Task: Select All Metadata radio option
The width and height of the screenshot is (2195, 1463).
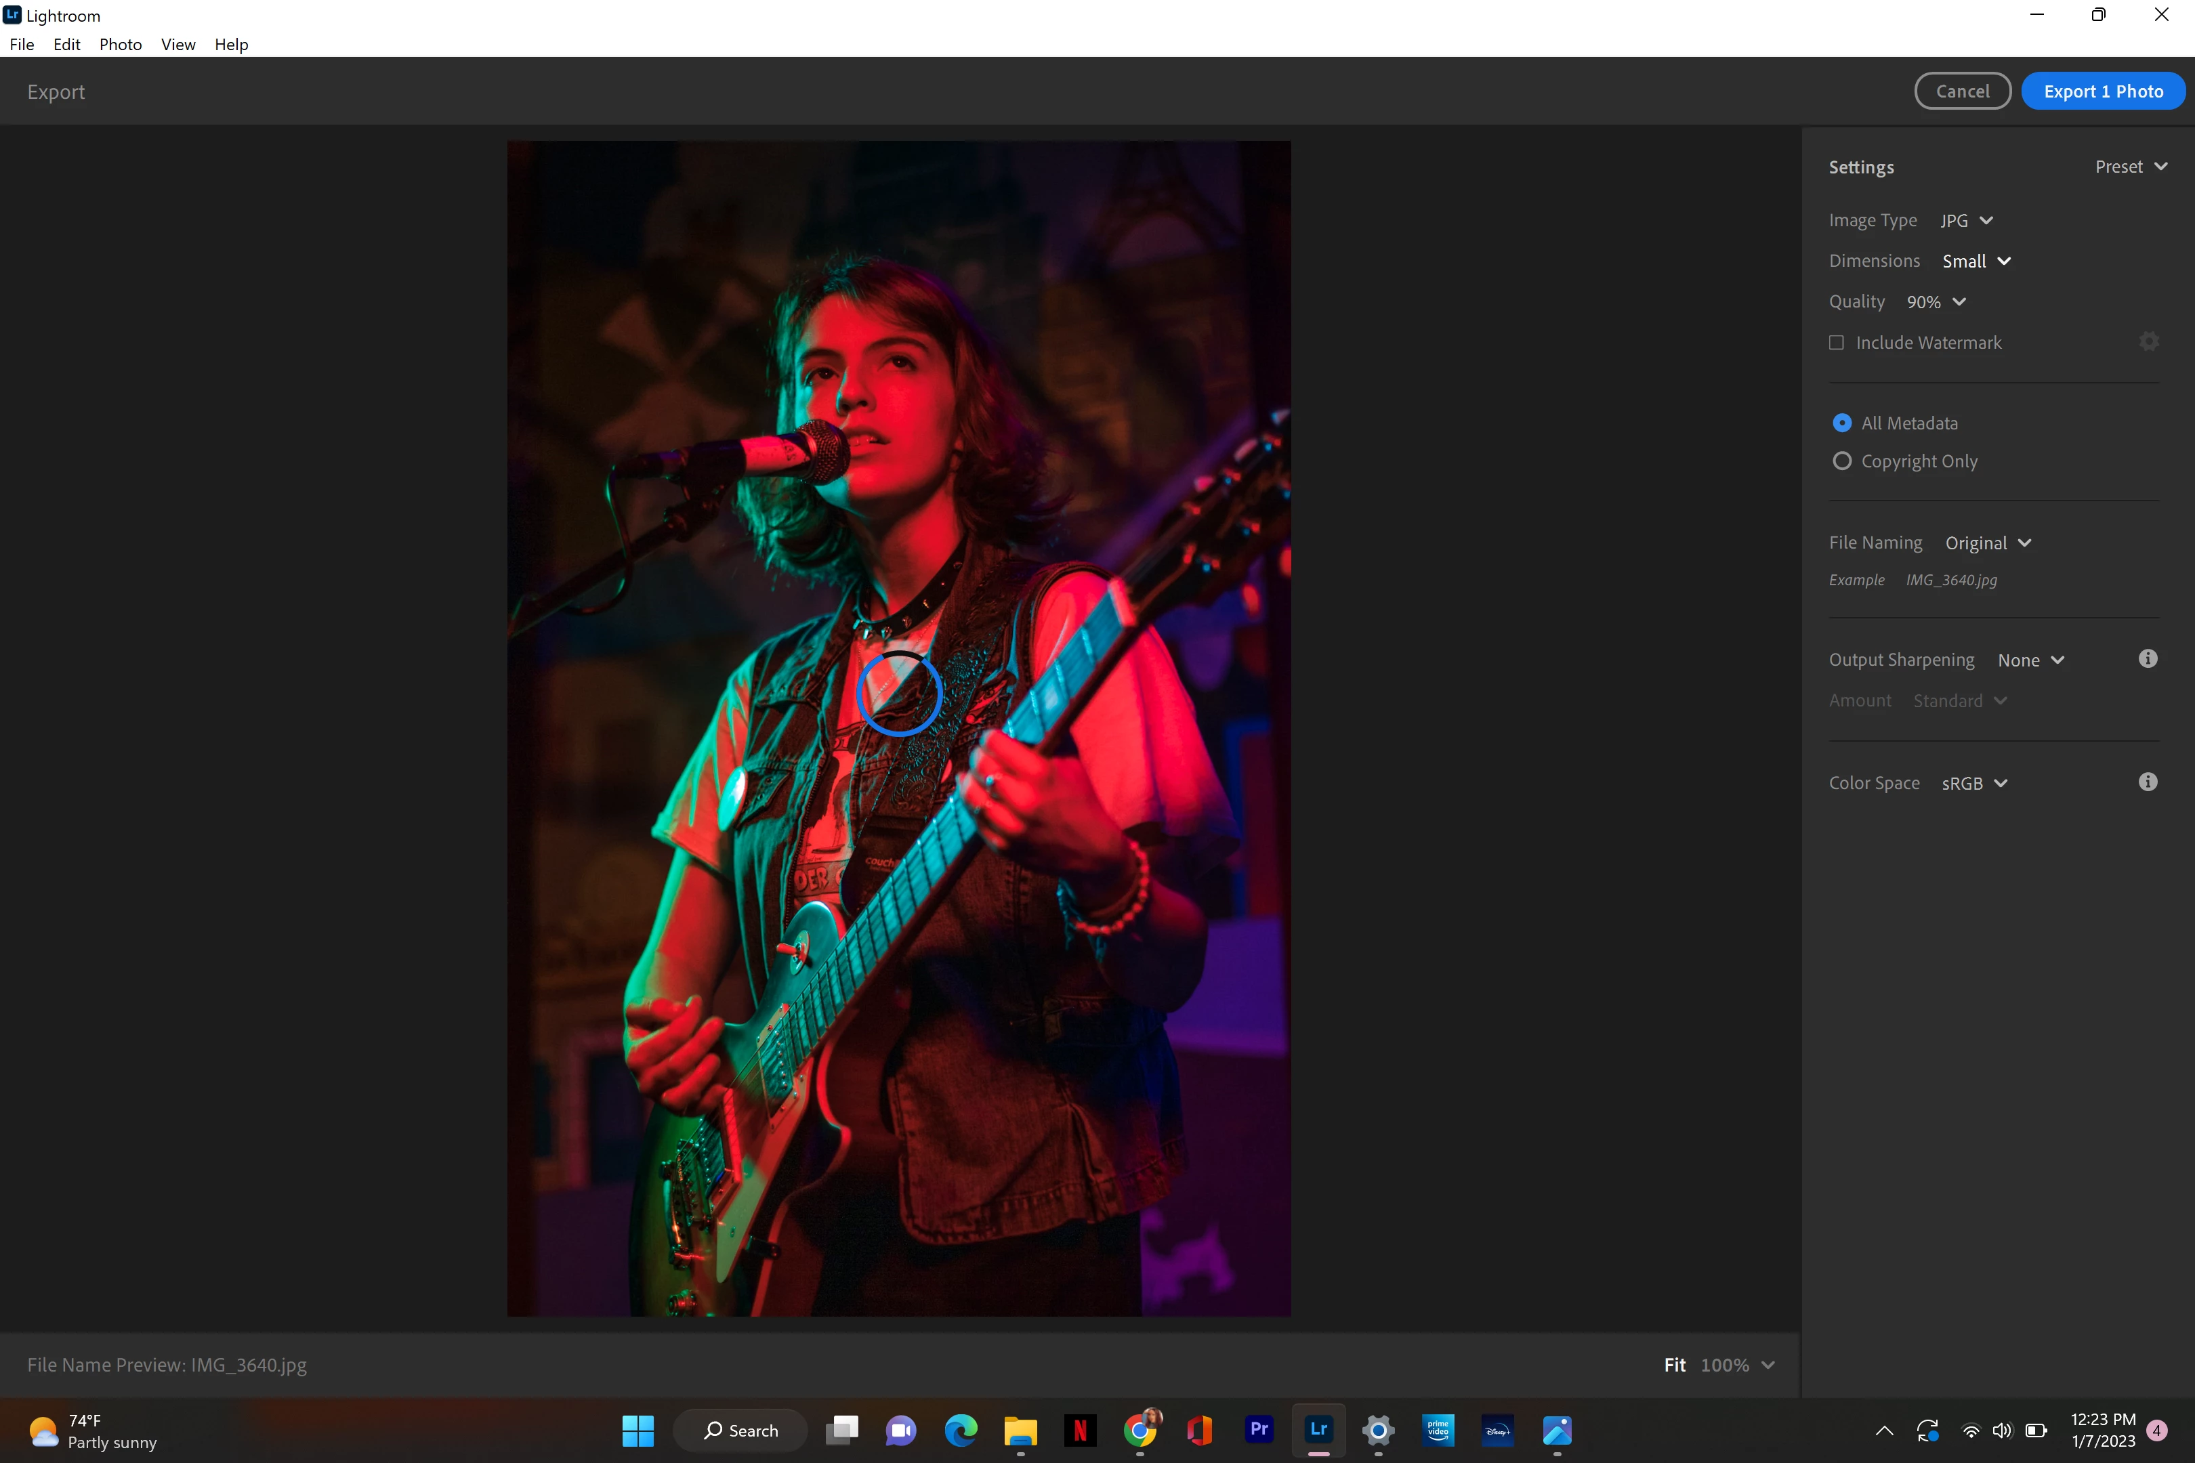Action: click(x=1841, y=423)
